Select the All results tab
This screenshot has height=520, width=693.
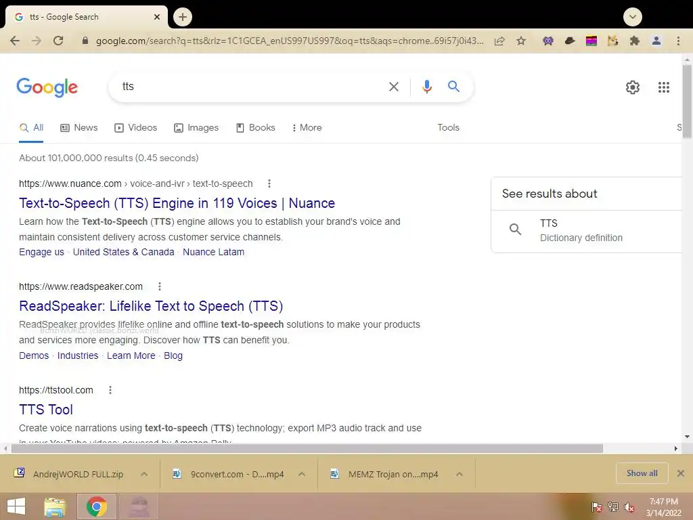pyautogui.click(x=31, y=128)
